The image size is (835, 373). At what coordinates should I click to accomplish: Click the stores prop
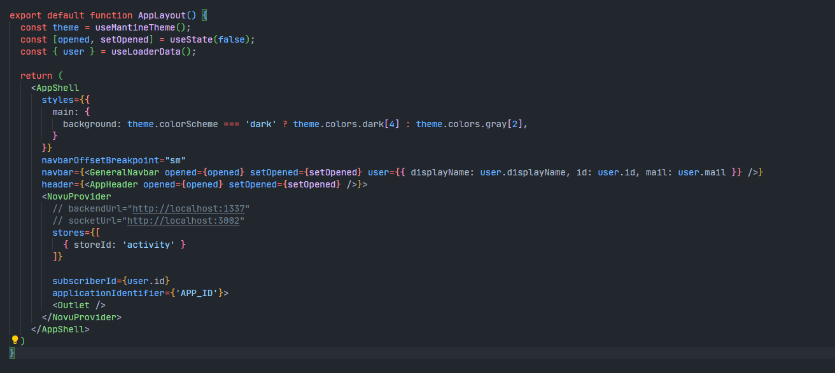pyautogui.click(x=69, y=233)
